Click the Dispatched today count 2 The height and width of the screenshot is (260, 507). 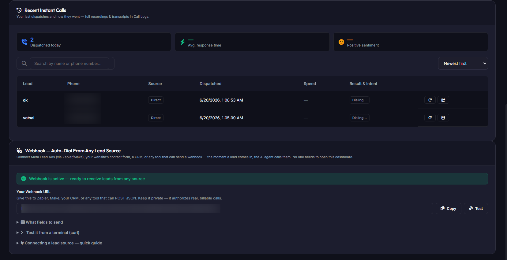32,39
